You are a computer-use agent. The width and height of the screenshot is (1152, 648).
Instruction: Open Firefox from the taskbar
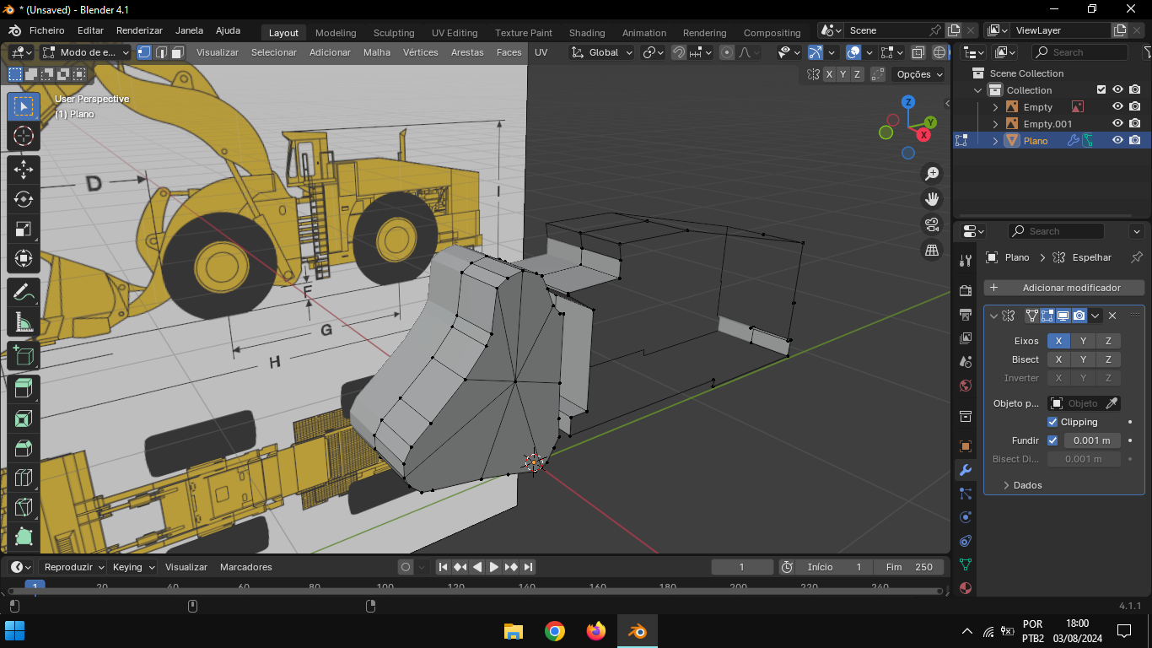596,631
